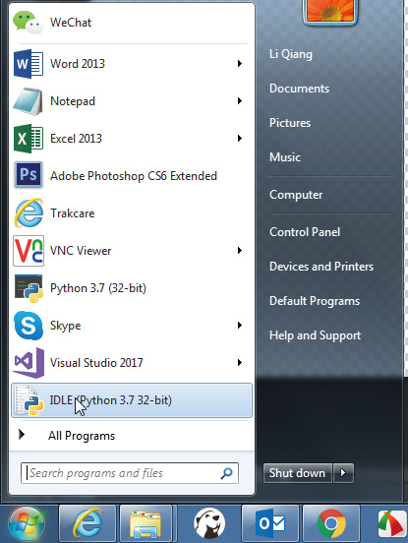The height and width of the screenshot is (543, 408).
Task: Expand the Excel 2013 jump list arrow
Action: (240, 138)
